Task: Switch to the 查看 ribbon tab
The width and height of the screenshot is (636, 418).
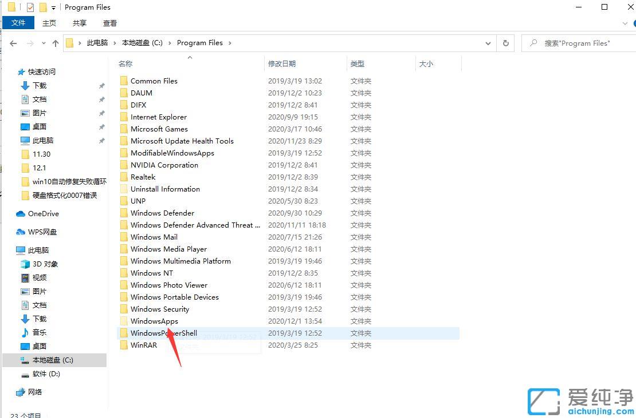Action: pyautogui.click(x=109, y=23)
